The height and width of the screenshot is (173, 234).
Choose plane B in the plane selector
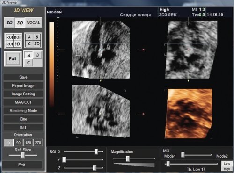(x=37, y=55)
